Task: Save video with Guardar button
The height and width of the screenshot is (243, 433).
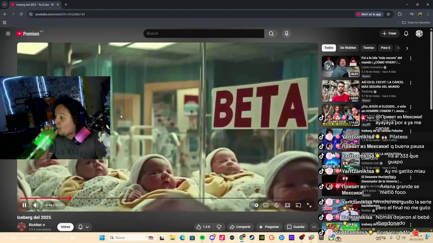Action: click(296, 227)
